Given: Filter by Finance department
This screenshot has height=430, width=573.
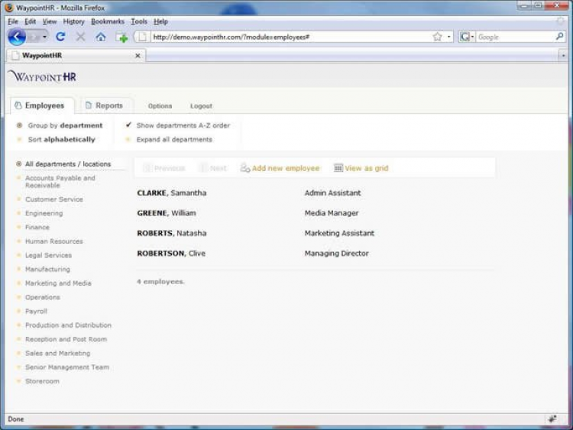Looking at the screenshot, I should (x=37, y=227).
